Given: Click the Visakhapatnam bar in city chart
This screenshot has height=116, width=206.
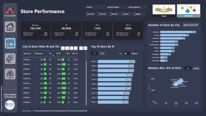Looking at the screenshot, I should click(x=169, y=45).
